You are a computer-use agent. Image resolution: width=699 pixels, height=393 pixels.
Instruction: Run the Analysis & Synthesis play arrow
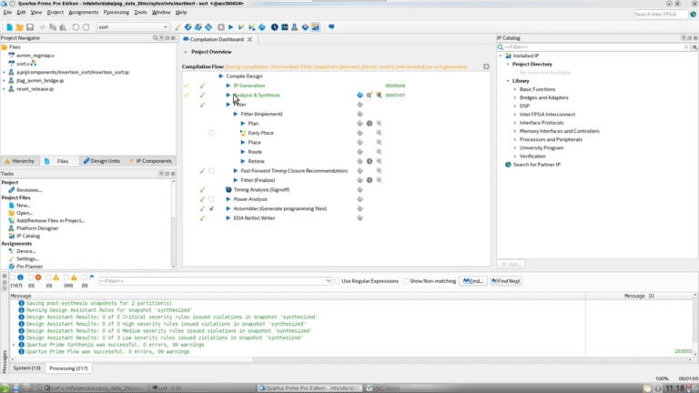coord(228,95)
